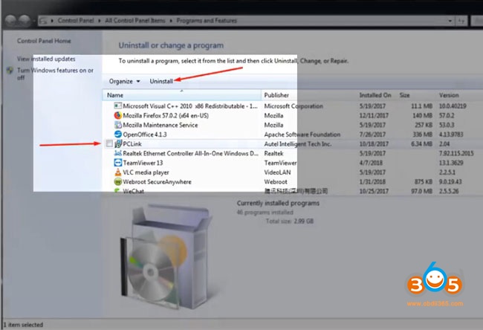
Task: Expand the breadcrumb arrow after Control Panel
Action: tap(99, 21)
